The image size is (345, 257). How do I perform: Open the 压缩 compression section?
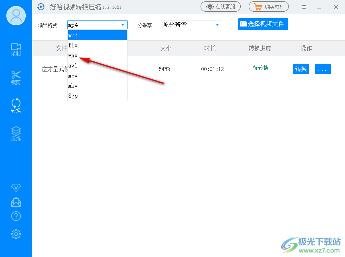click(16, 134)
